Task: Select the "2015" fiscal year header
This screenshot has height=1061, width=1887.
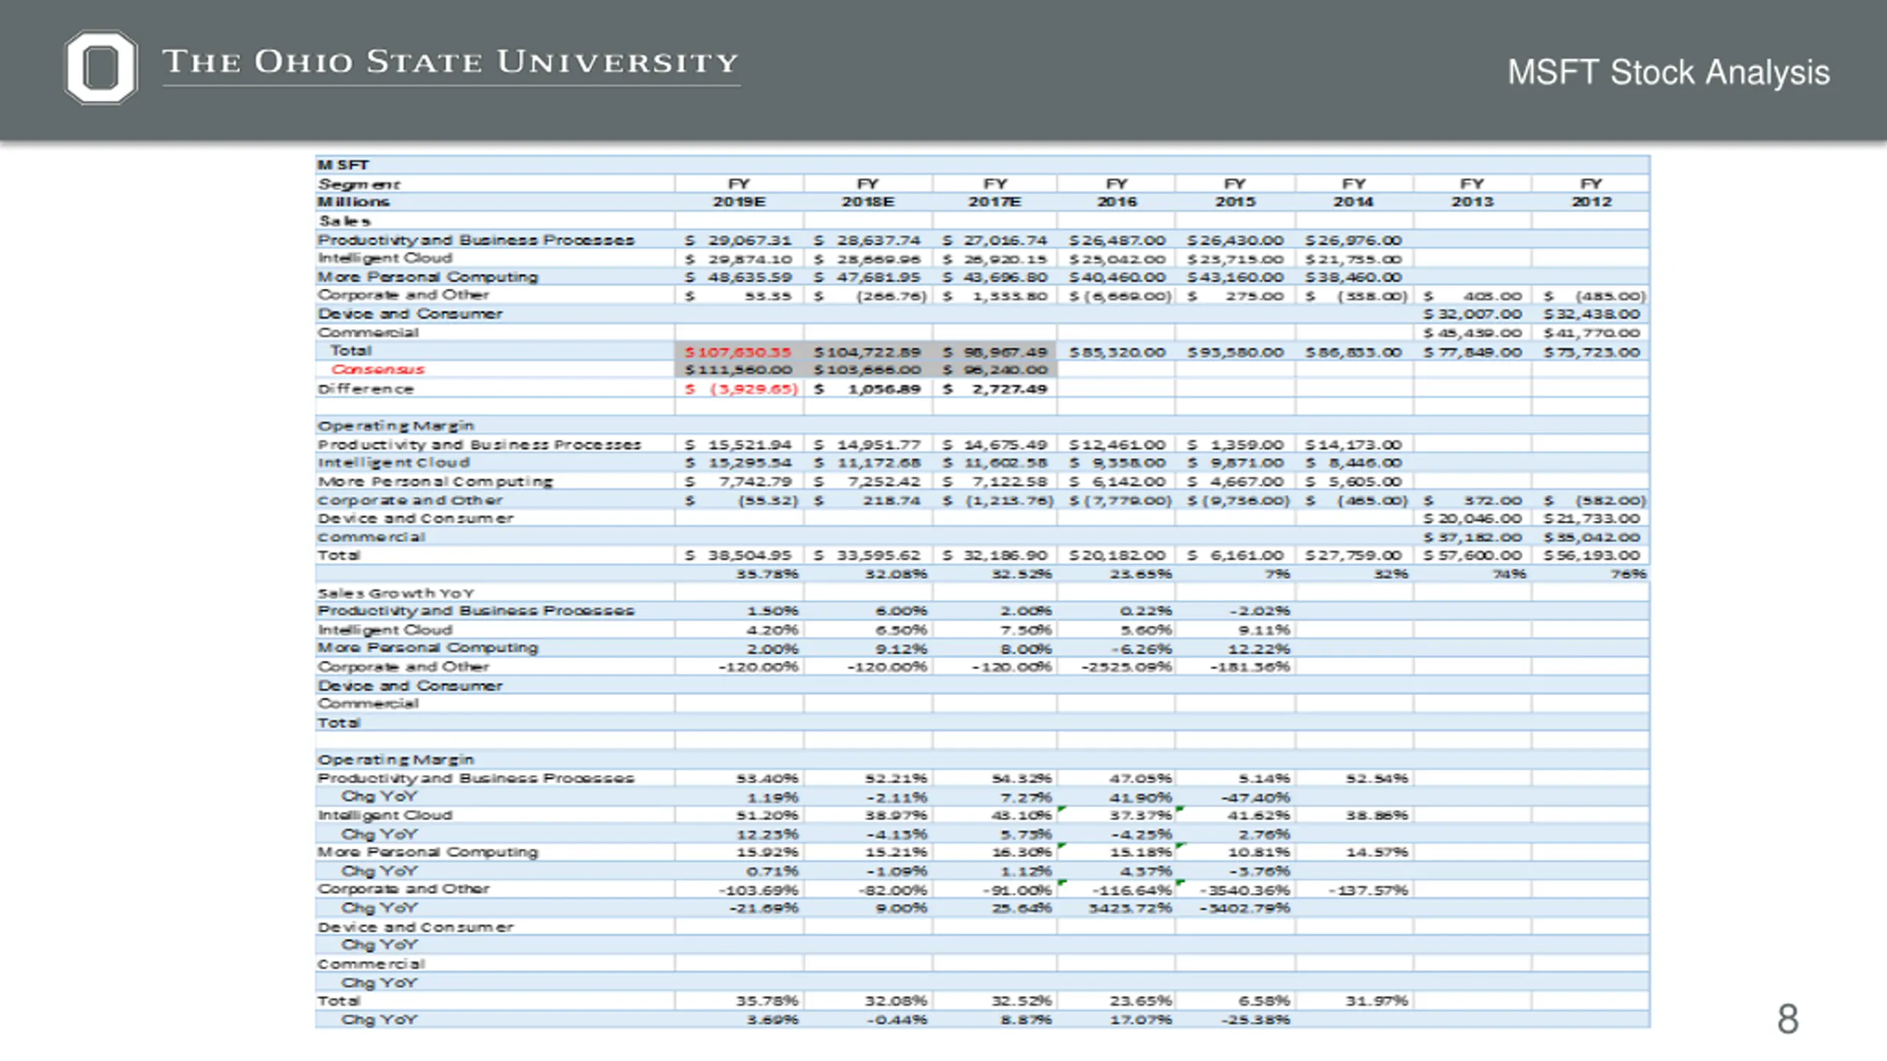Action: point(1235,201)
